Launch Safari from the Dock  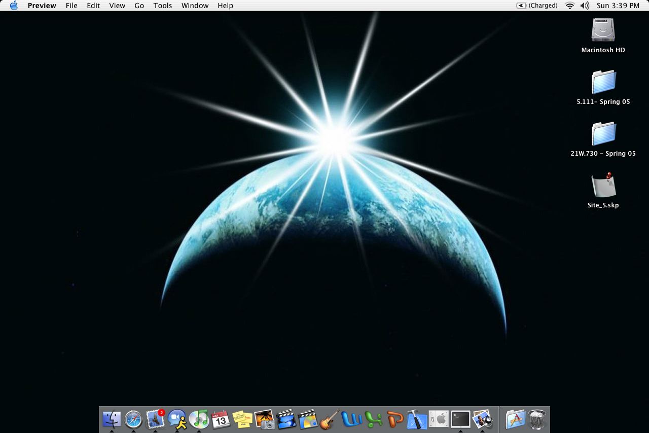[x=133, y=419]
